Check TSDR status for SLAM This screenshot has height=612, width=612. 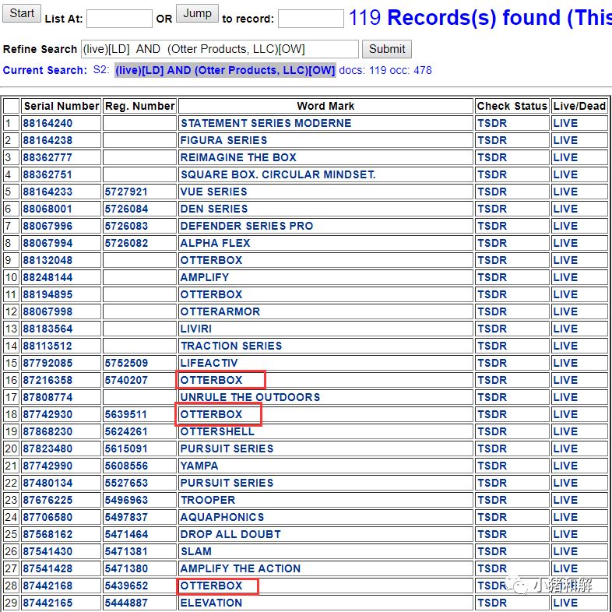click(x=492, y=552)
